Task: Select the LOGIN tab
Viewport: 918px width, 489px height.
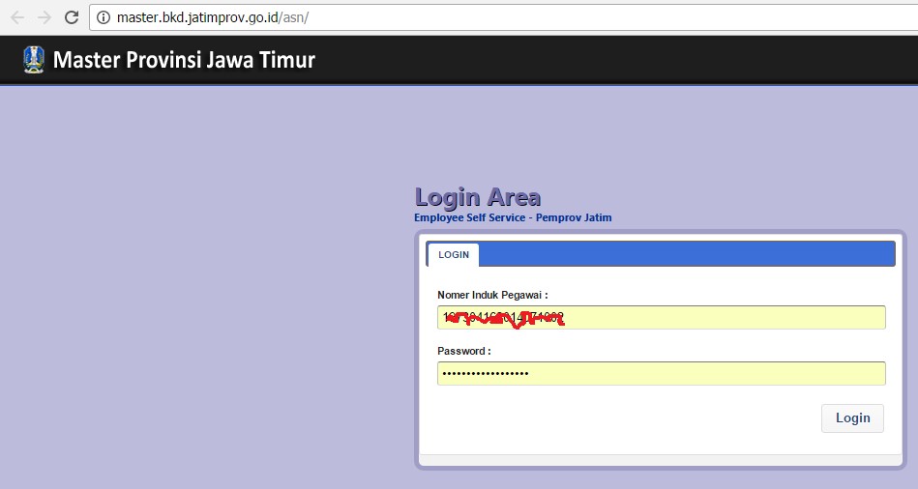Action: tap(454, 254)
